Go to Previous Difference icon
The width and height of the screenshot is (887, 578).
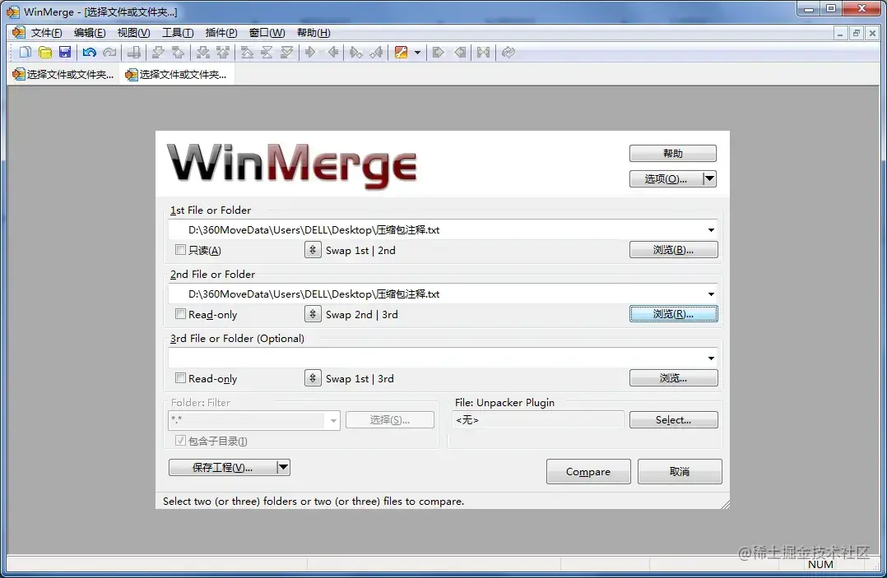(179, 53)
